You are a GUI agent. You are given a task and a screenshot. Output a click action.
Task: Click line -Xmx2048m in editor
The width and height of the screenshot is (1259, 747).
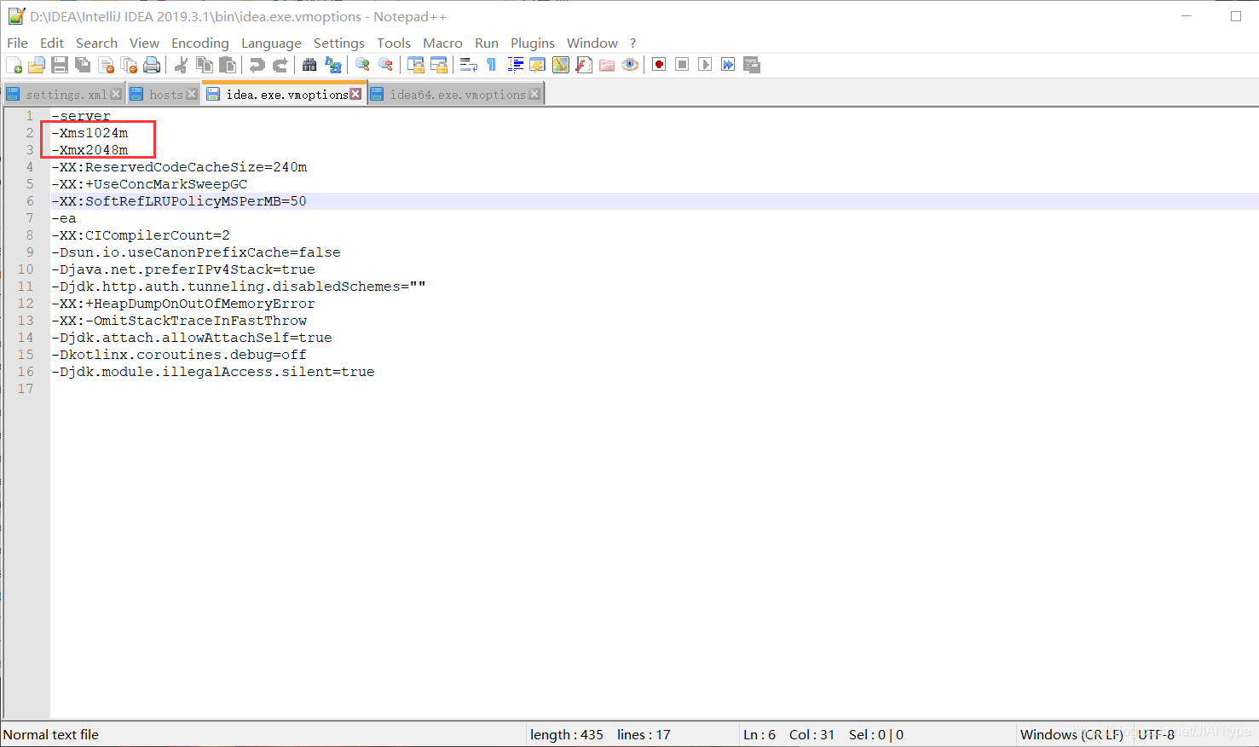point(90,150)
